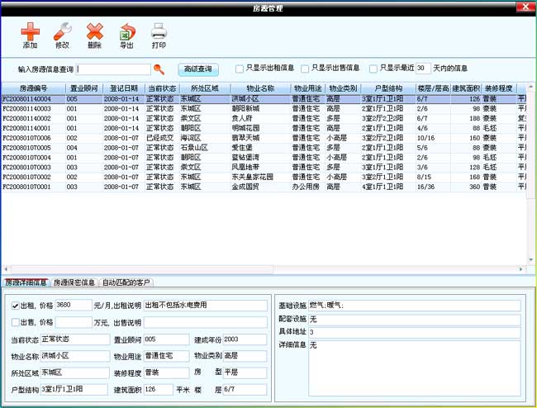Screen dimensions: 537x408
Task: Tick the 只显示出售信息 checkbox
Action: point(305,69)
